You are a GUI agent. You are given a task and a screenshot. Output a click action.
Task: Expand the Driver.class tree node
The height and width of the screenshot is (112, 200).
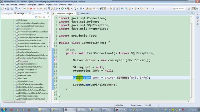point(14,61)
